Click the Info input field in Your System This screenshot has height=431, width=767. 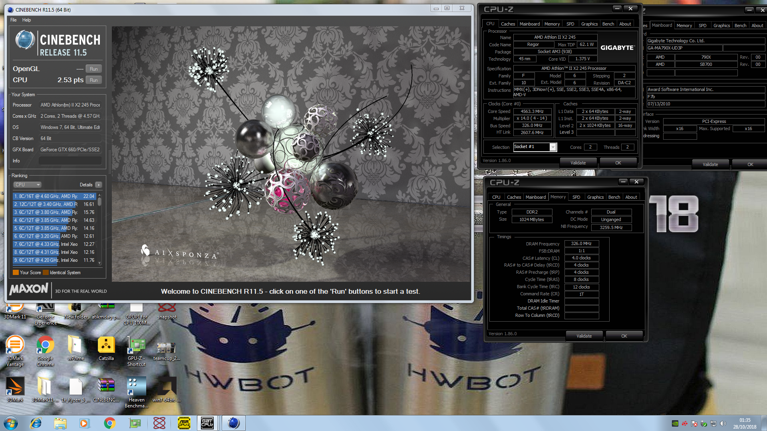click(x=70, y=161)
